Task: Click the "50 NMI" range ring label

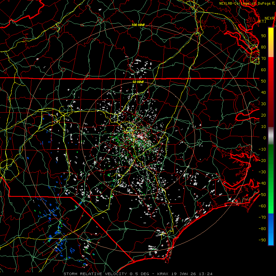Action: pos(138,82)
